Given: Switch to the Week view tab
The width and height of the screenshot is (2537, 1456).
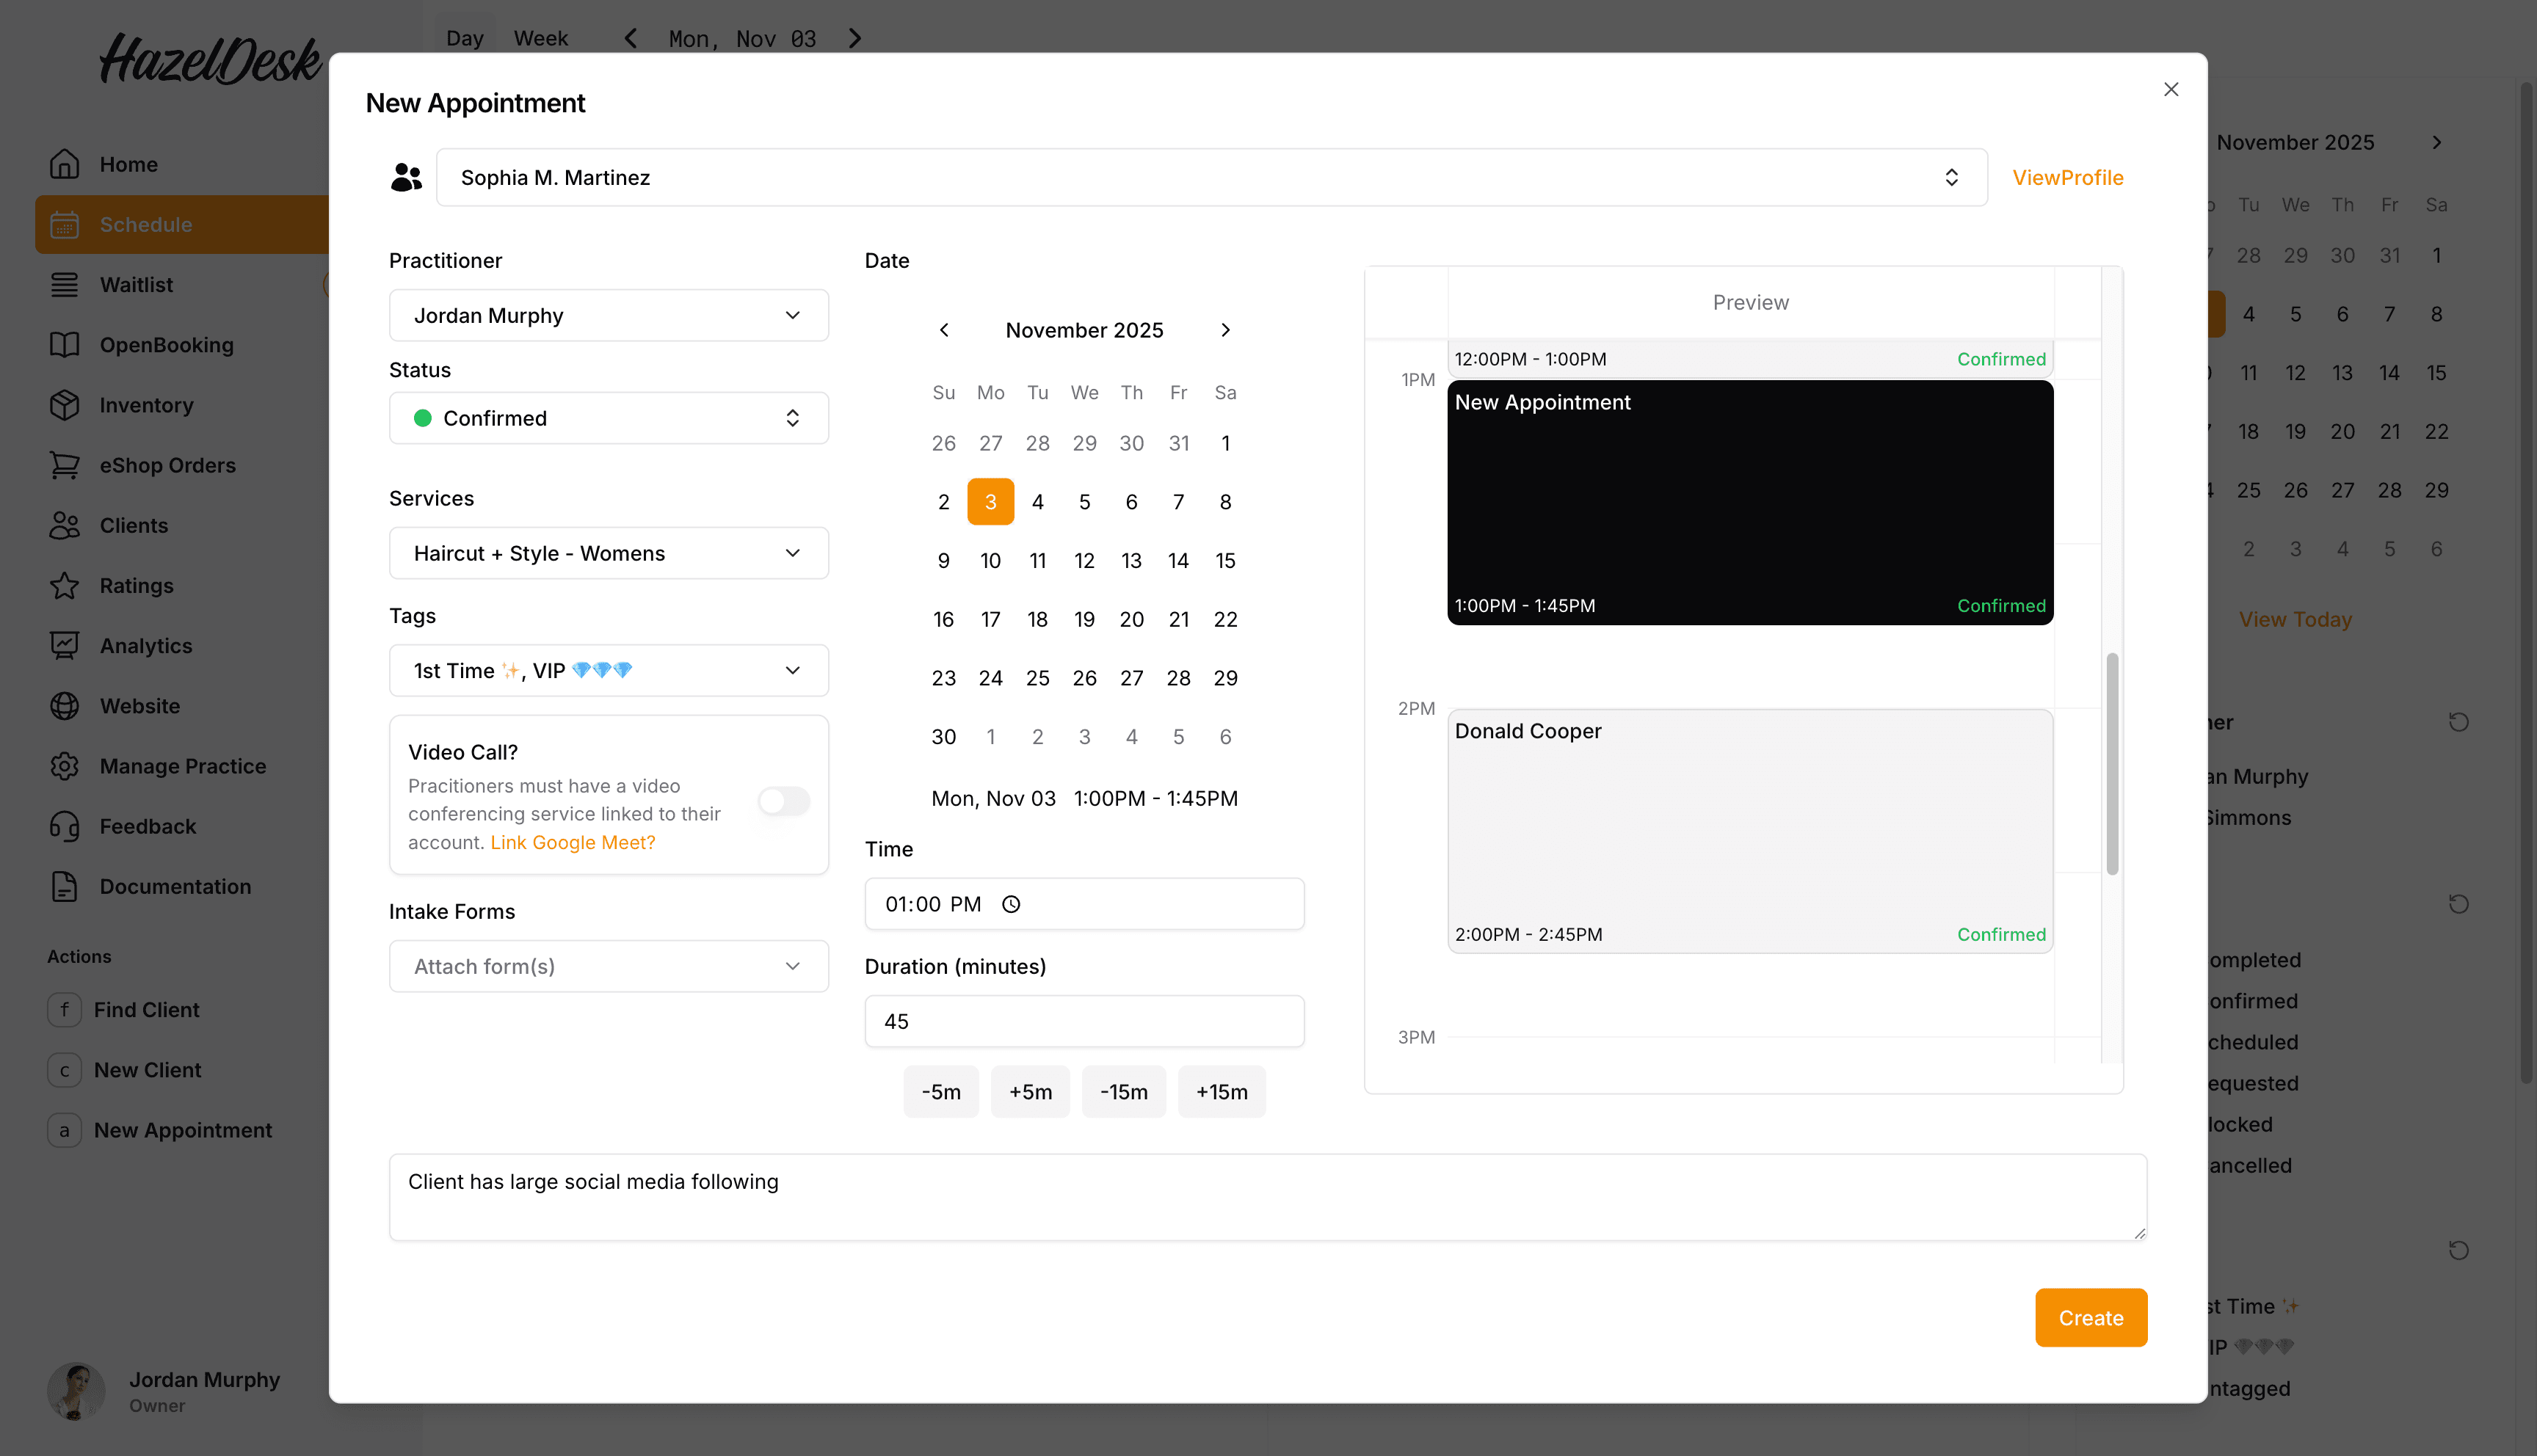Looking at the screenshot, I should (540, 38).
